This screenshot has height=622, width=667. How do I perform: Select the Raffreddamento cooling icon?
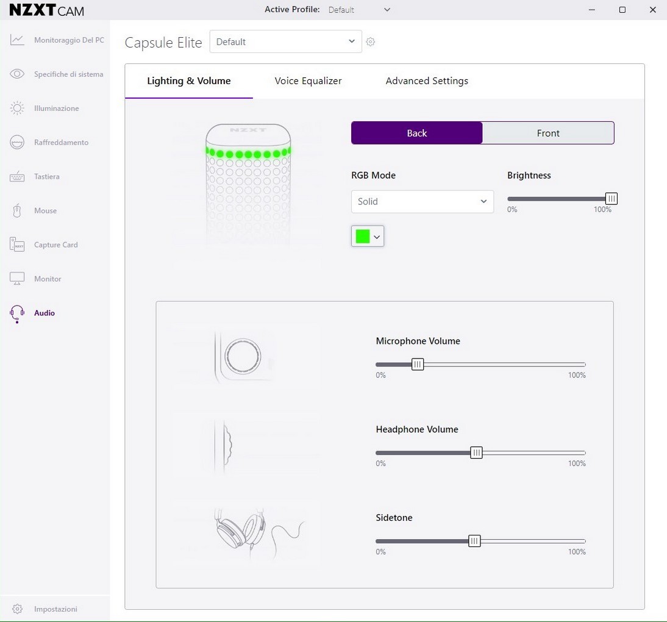[x=17, y=143]
